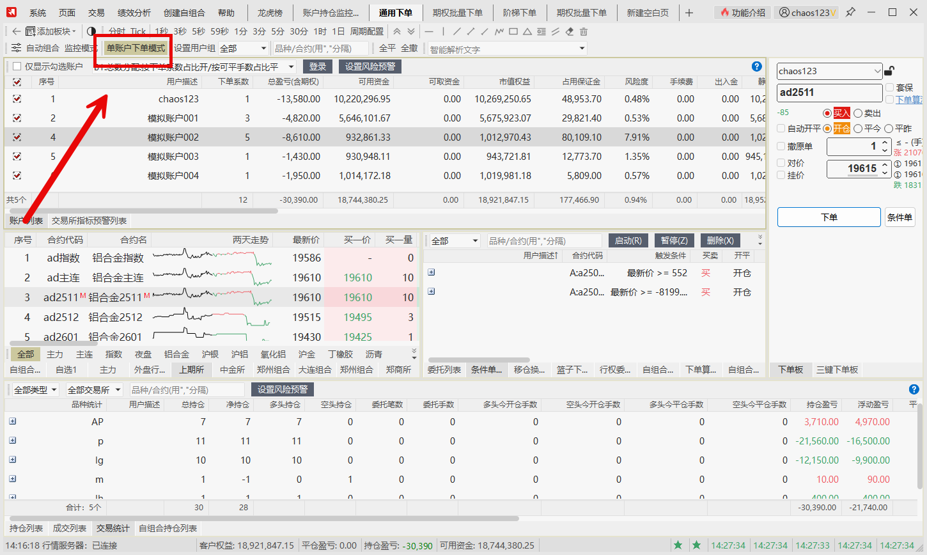
Task: Click the back arrow icon in toolbar
Action: click(17, 31)
